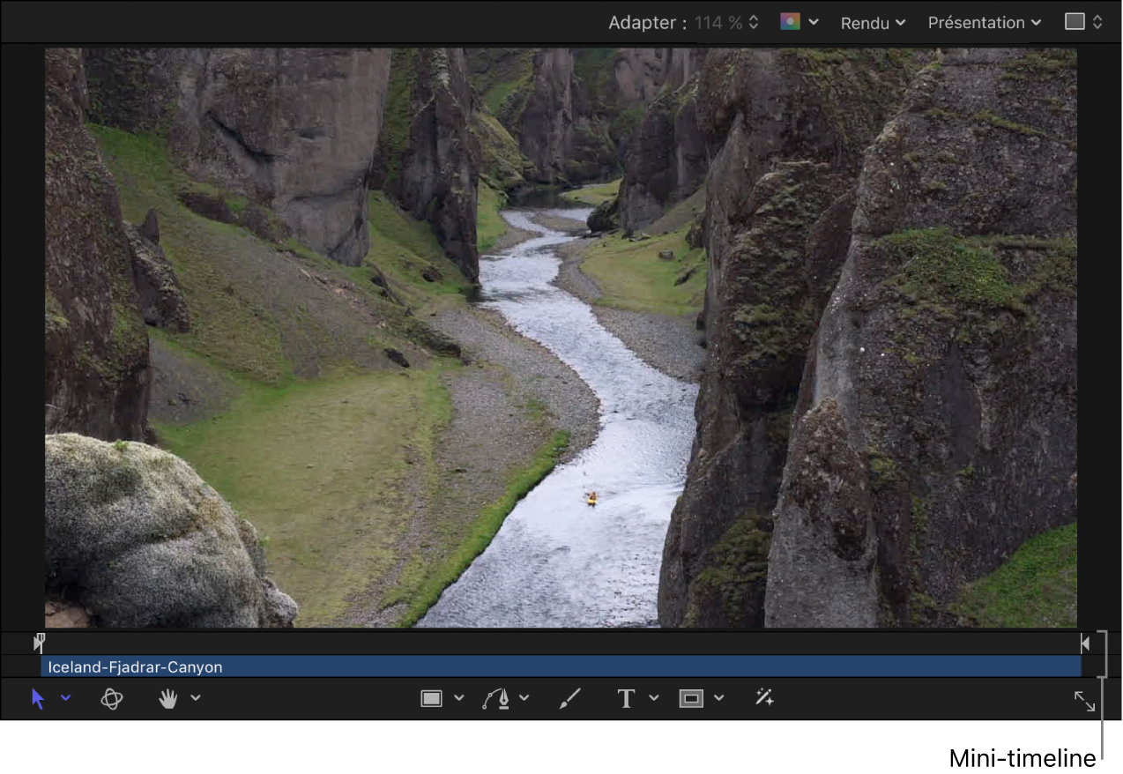Image resolution: width=1123 pixels, height=774 pixels.
Task: Activate the Text tool
Action: pyautogui.click(x=626, y=699)
